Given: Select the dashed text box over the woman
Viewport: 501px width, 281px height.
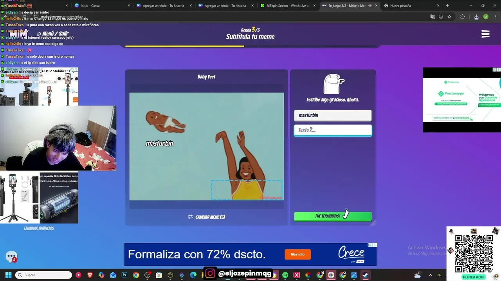Looking at the screenshot, I should click(x=247, y=190).
